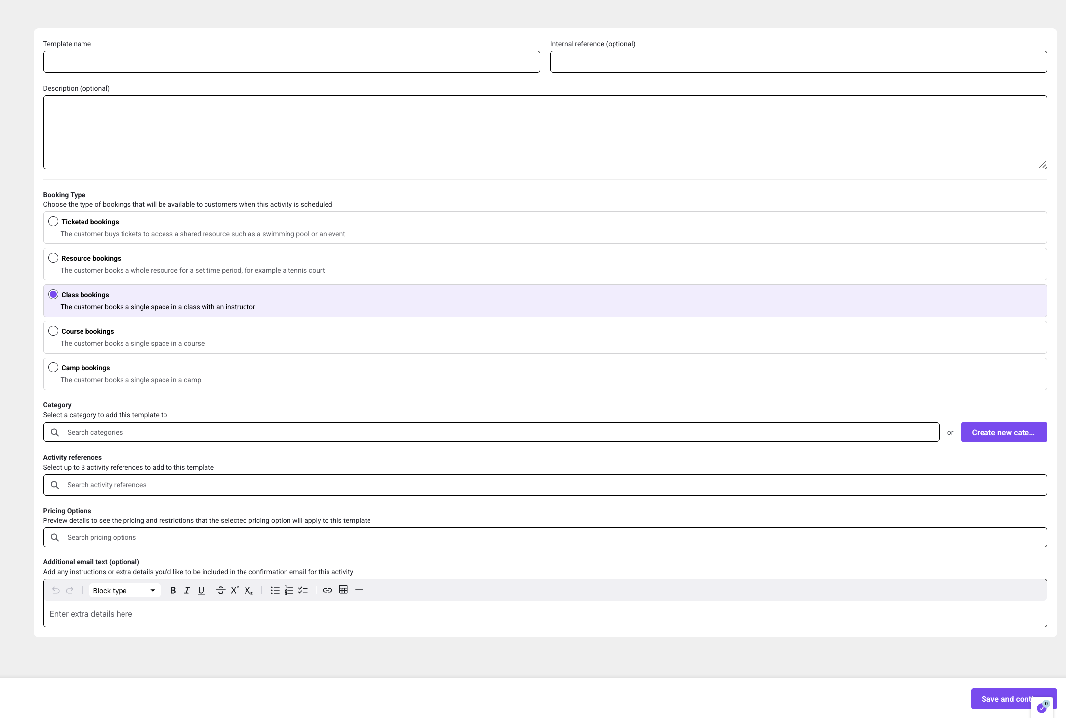Click the magnifier in activity references search
Viewport: 1066px width, 718px height.
pyautogui.click(x=55, y=485)
